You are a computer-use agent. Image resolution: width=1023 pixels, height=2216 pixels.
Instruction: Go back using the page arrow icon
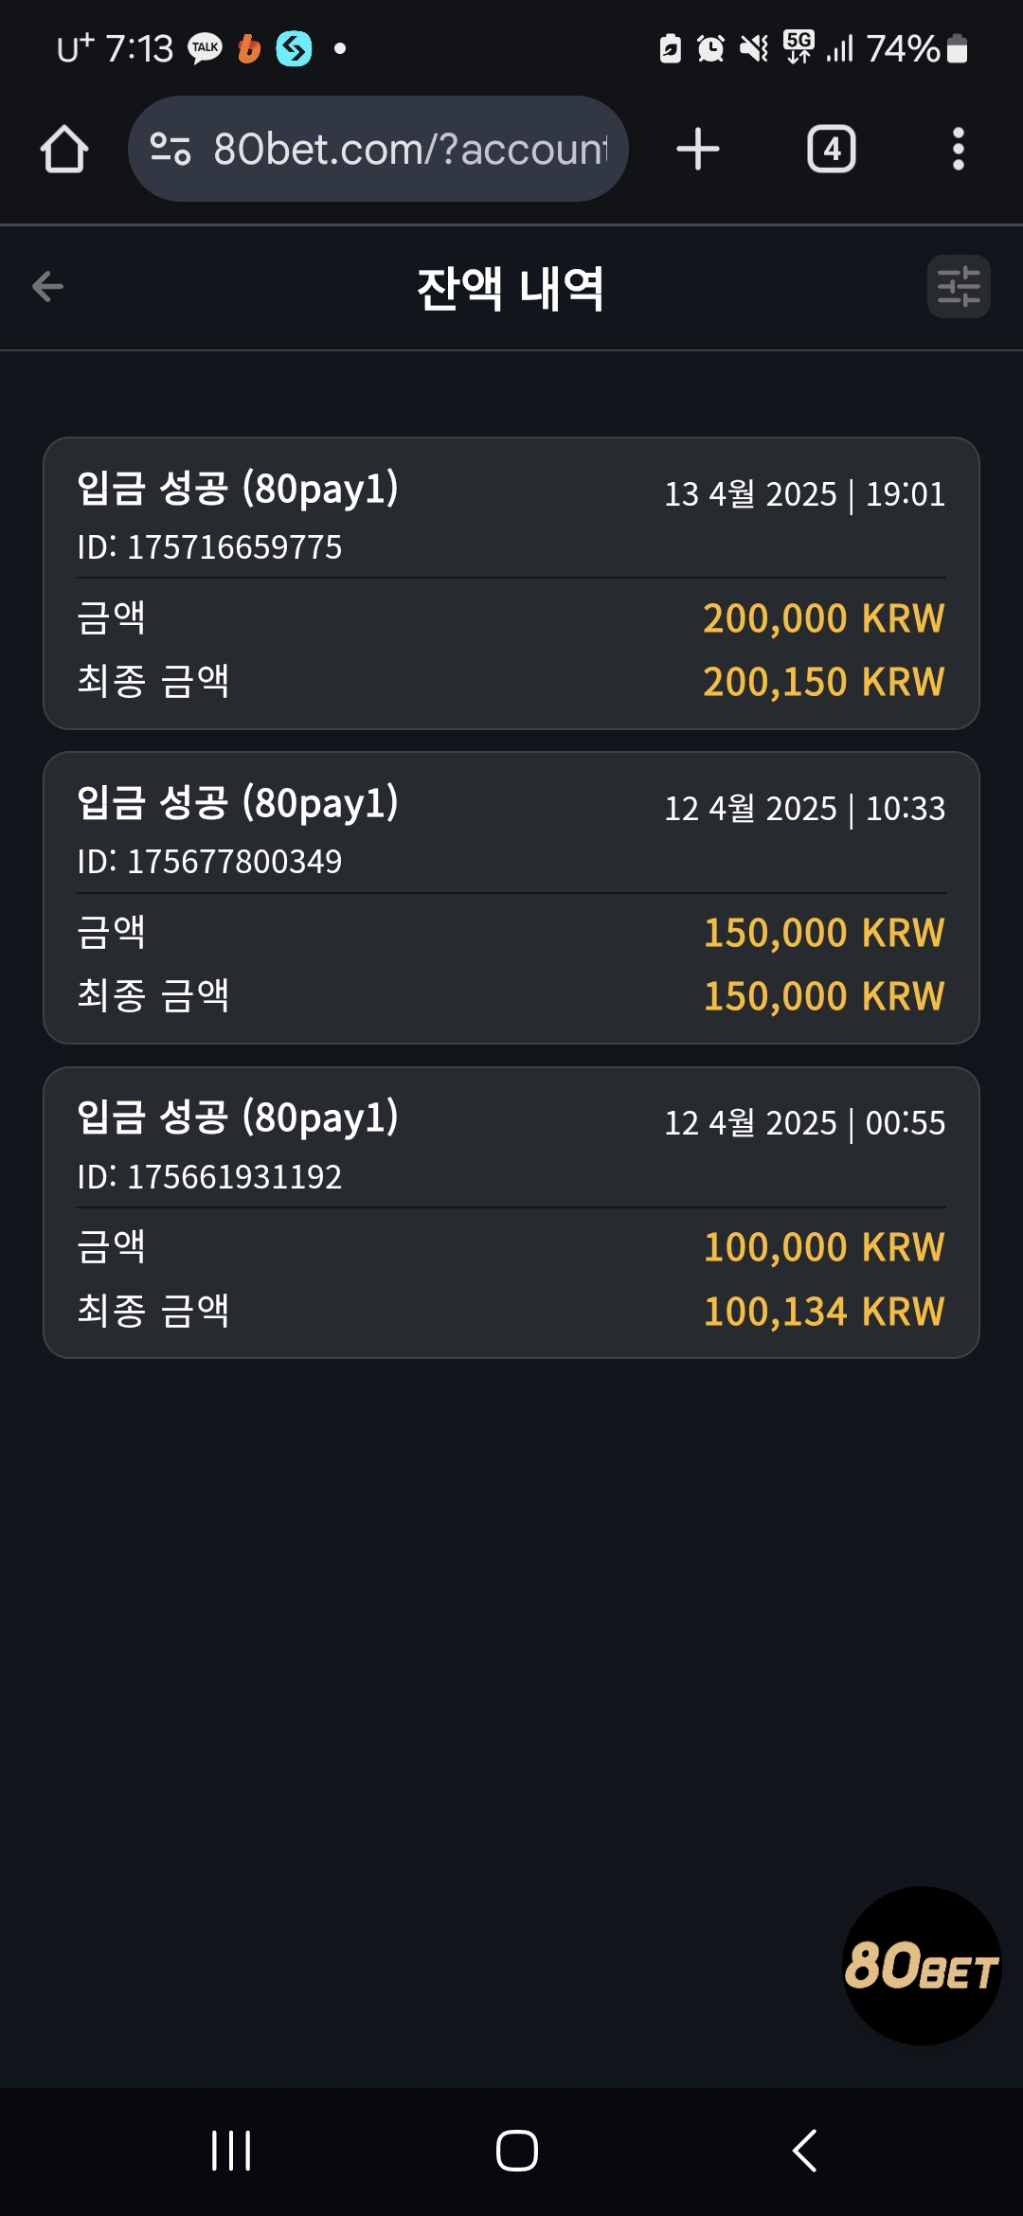(x=47, y=286)
